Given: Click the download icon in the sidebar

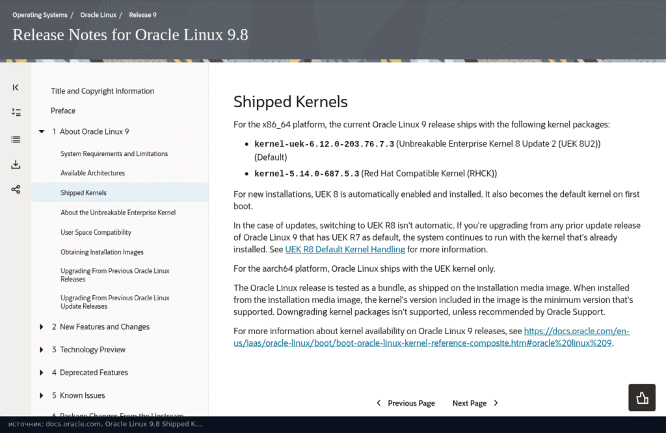Looking at the screenshot, I should tap(16, 164).
